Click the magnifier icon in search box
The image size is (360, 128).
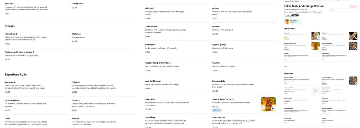click(x=331, y=10)
